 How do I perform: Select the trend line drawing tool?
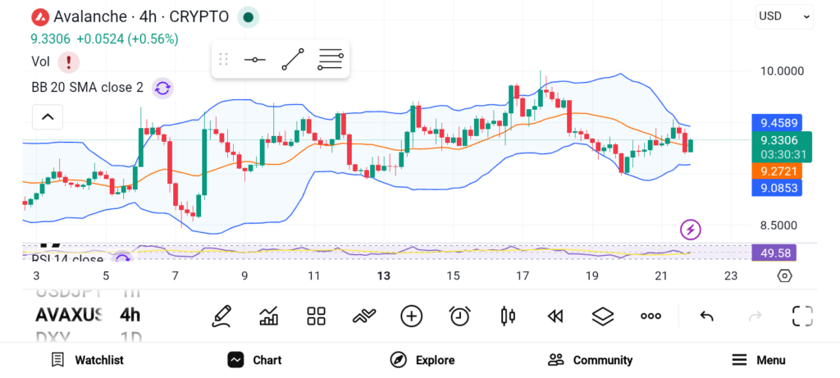click(x=292, y=60)
